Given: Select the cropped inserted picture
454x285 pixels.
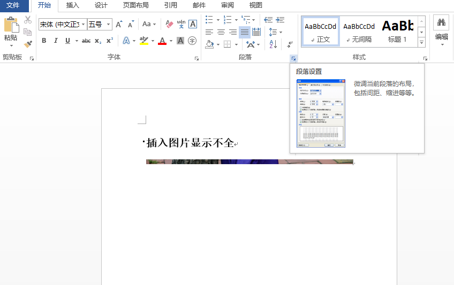Looking at the screenshot, I should coord(249,161).
